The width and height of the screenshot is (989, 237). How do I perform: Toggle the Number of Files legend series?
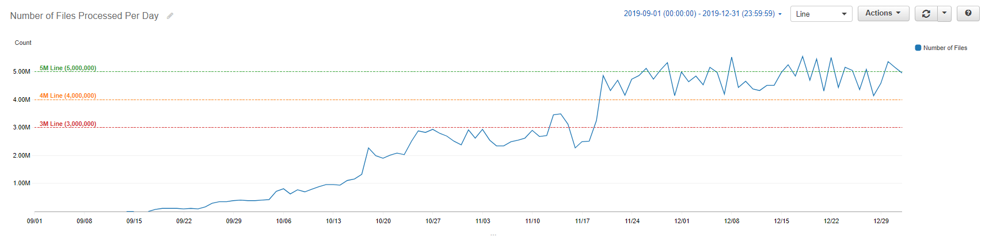[945, 48]
